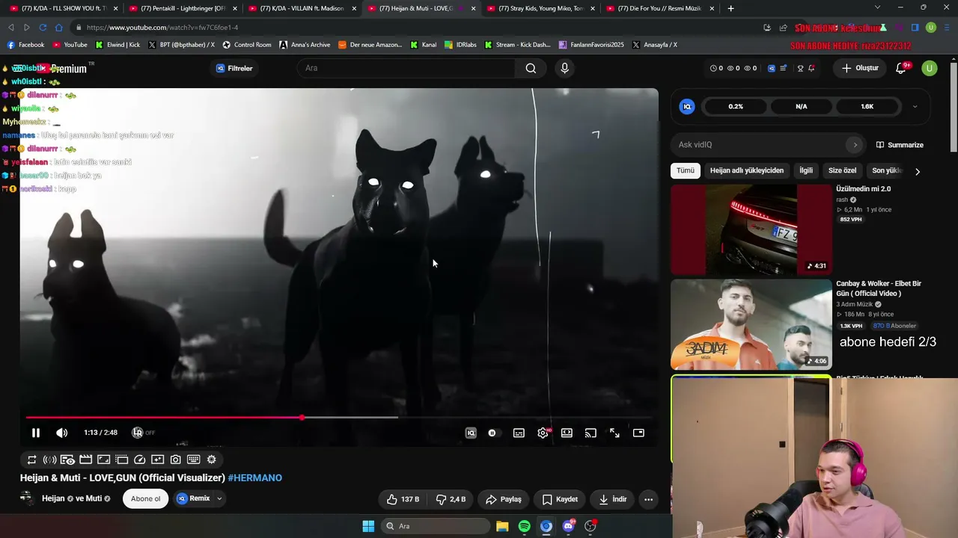Click the İndir download button
Viewport: 958px width, 538px height.
(x=612, y=499)
